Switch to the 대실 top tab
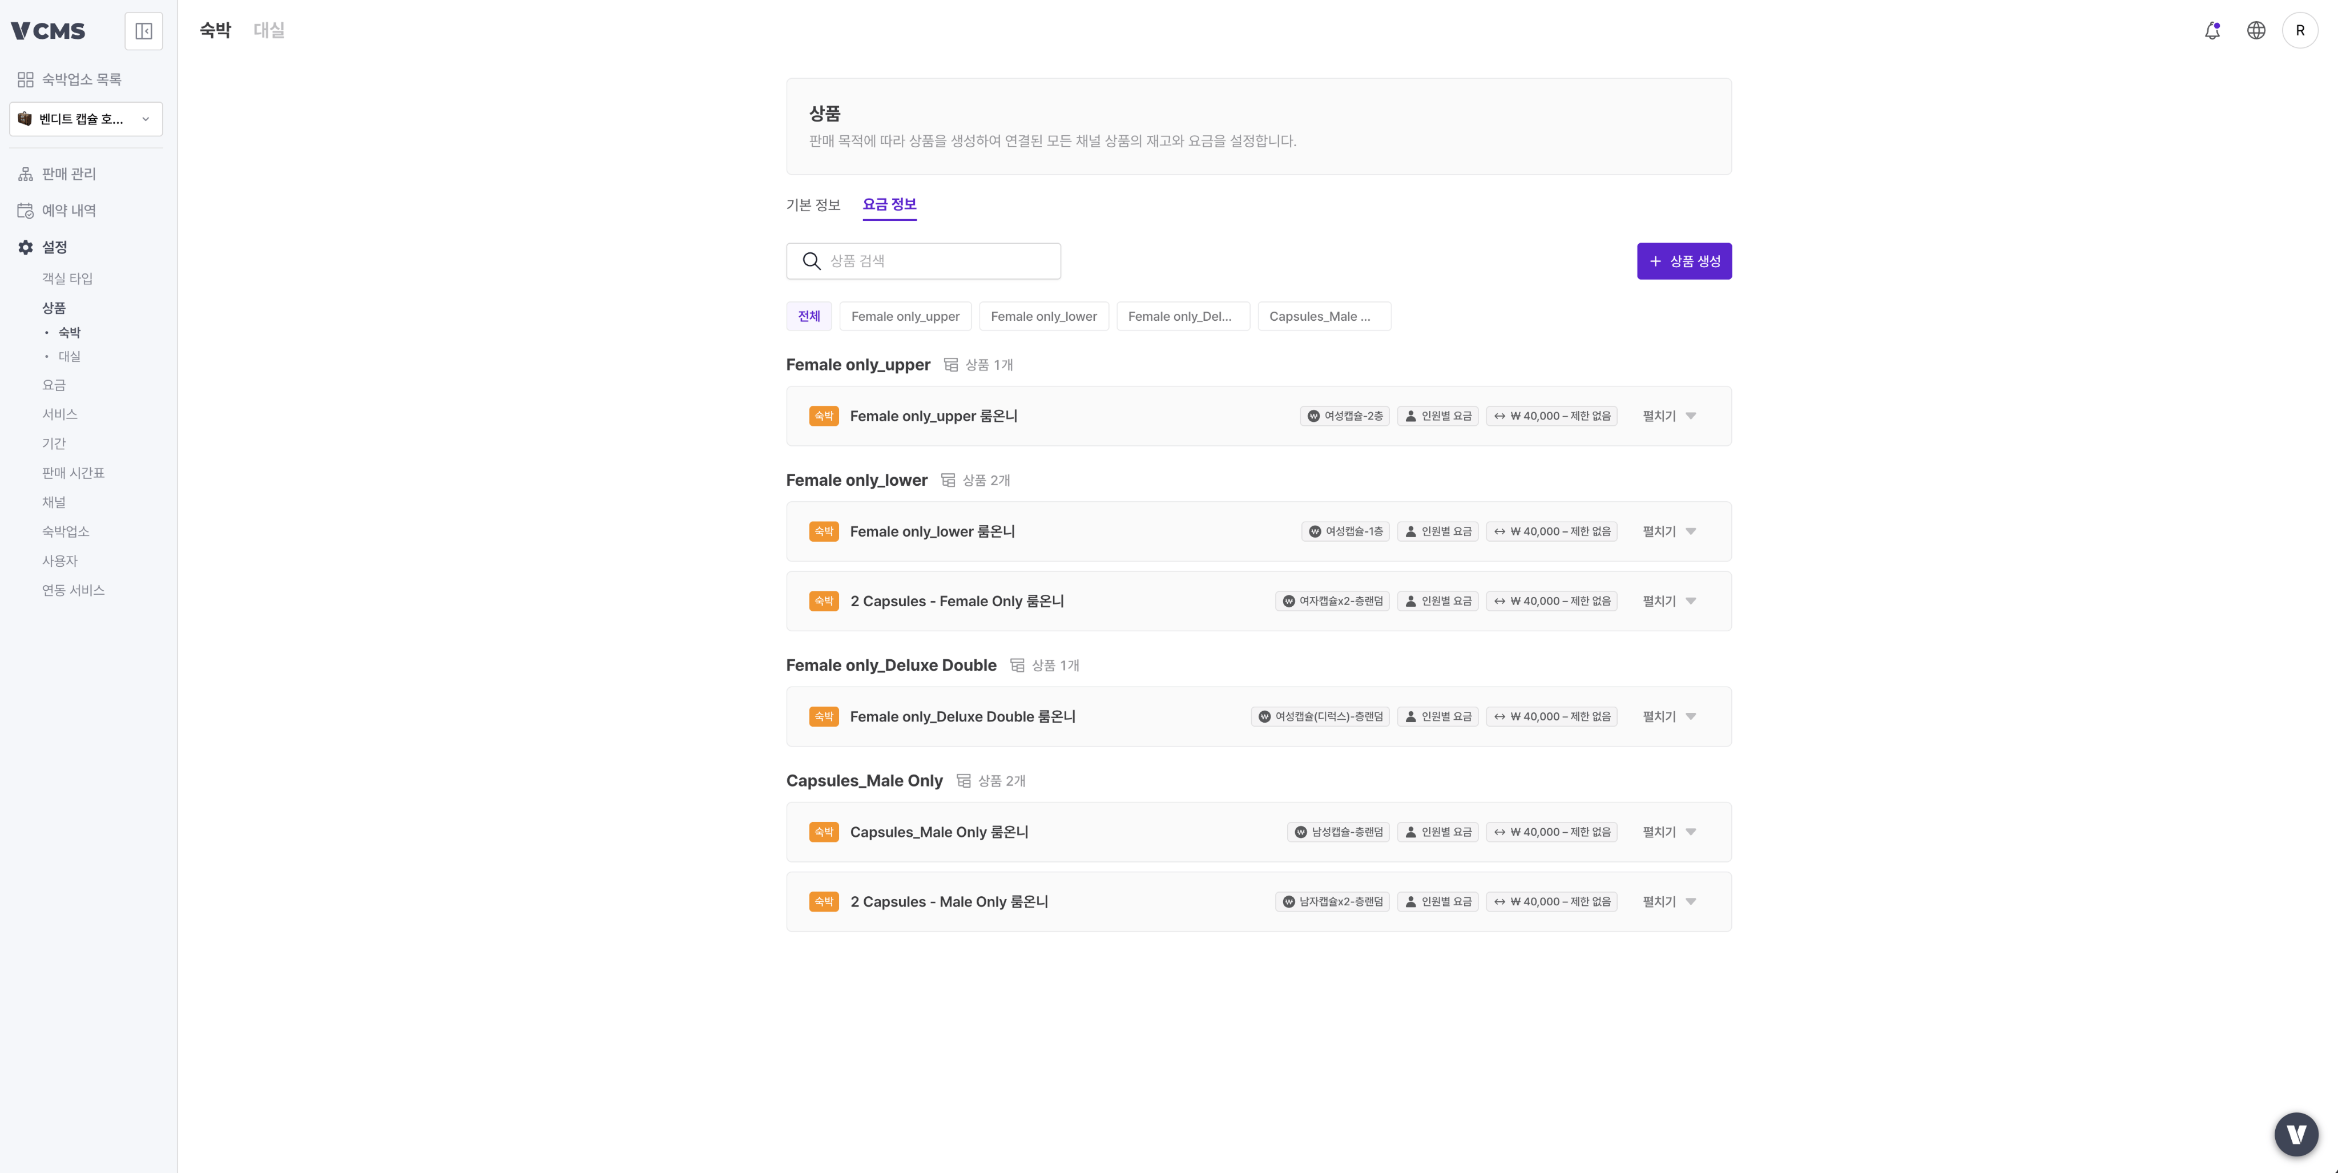 pos(269,30)
